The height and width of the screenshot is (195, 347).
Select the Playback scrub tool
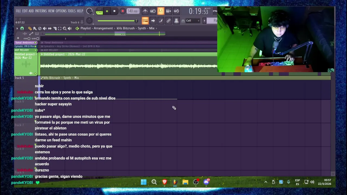(70, 28)
